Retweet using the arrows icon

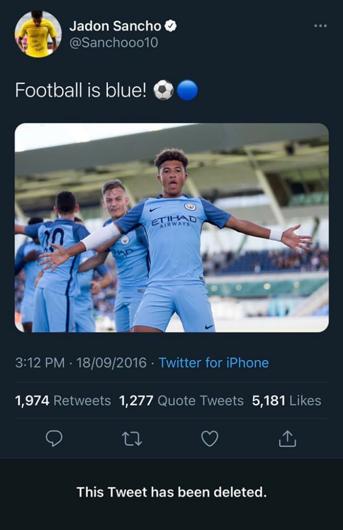point(131,438)
